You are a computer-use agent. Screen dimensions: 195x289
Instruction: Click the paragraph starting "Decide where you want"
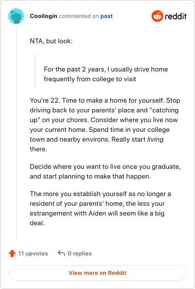tap(105, 171)
